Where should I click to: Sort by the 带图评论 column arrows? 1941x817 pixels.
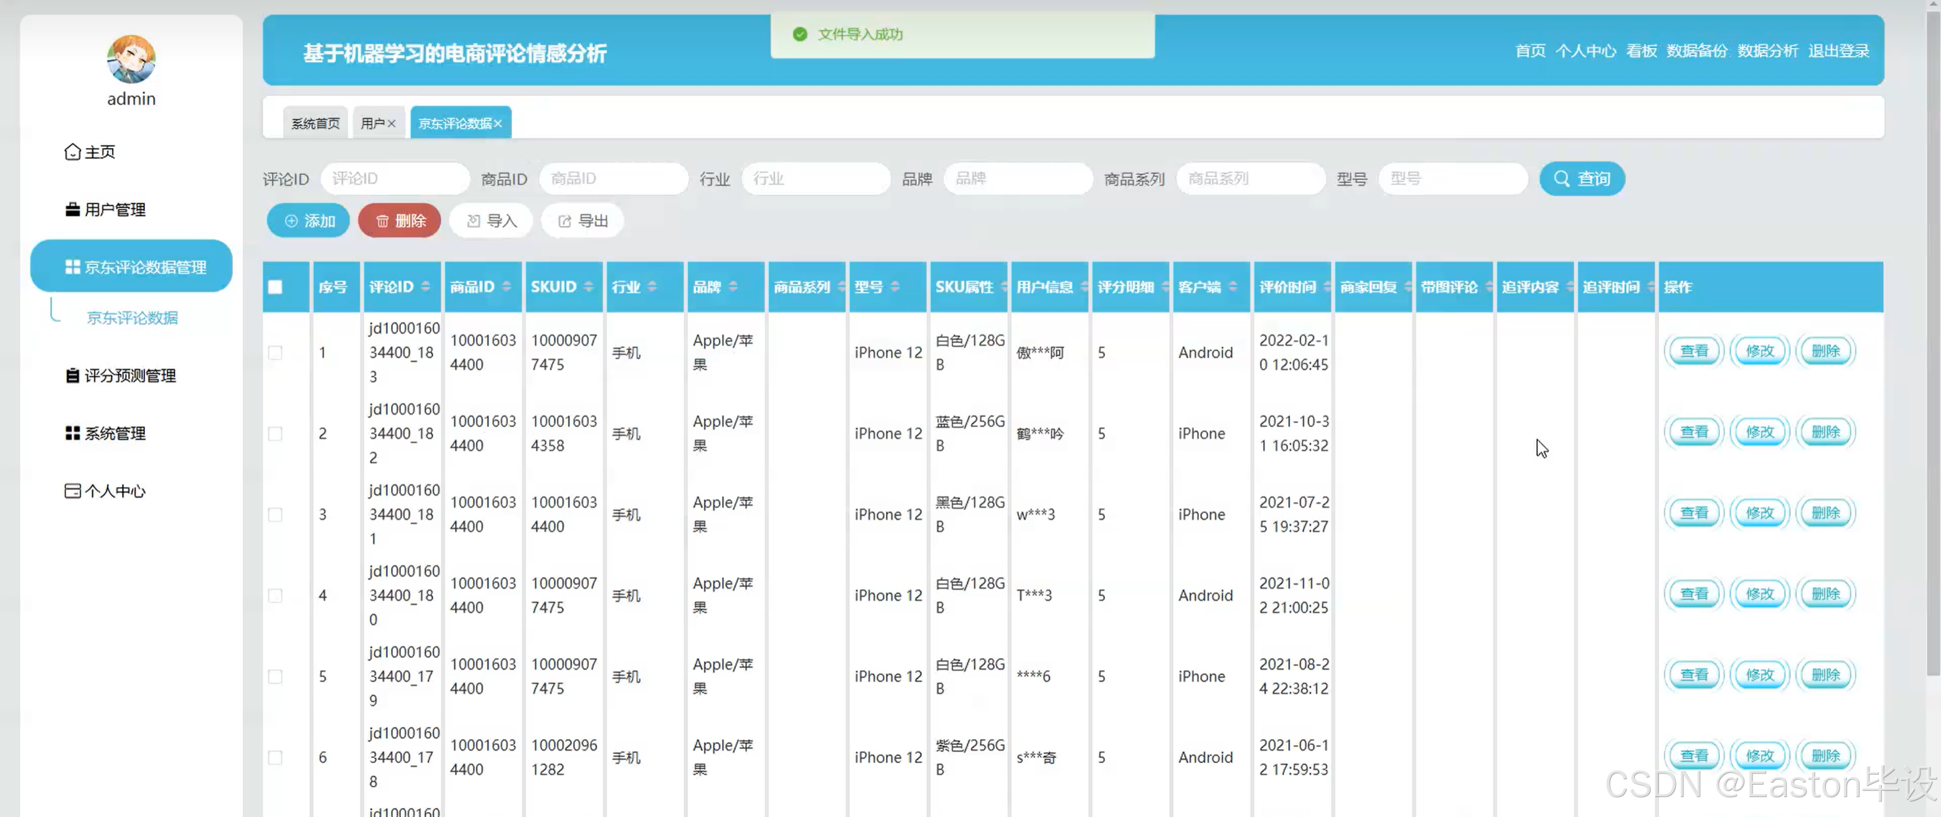[x=1490, y=286]
